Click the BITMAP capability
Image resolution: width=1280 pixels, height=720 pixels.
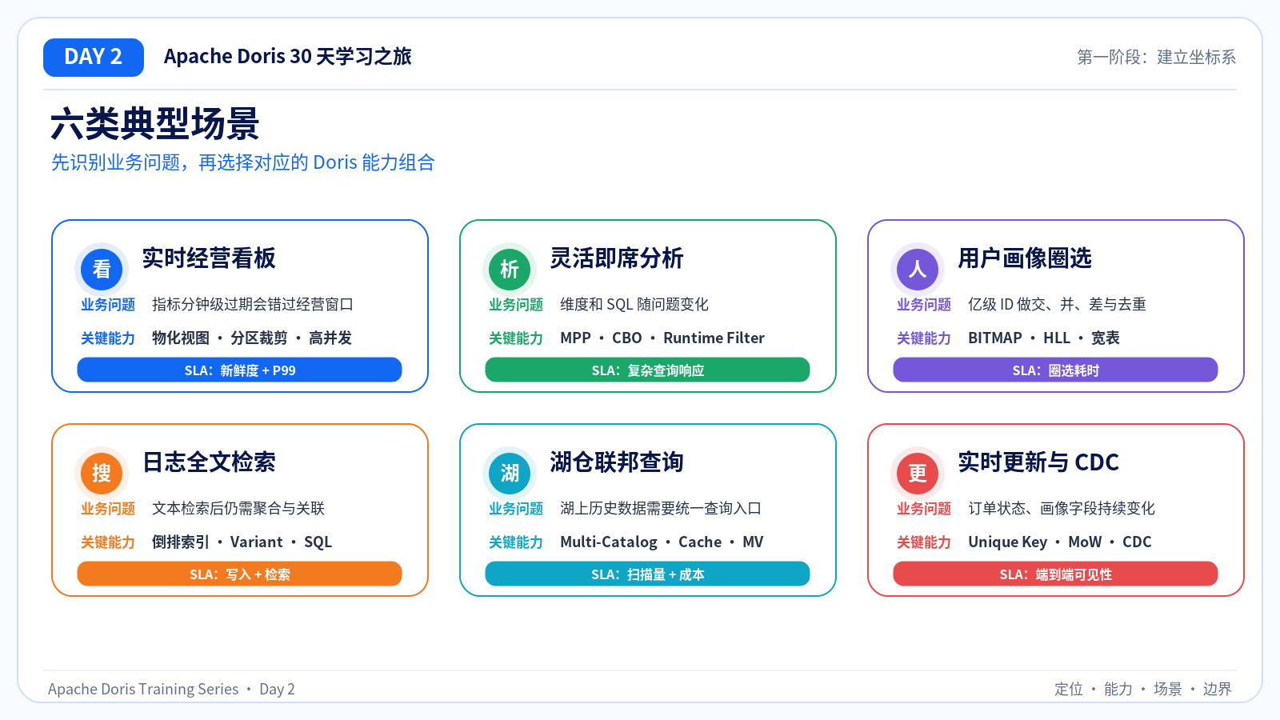995,338
